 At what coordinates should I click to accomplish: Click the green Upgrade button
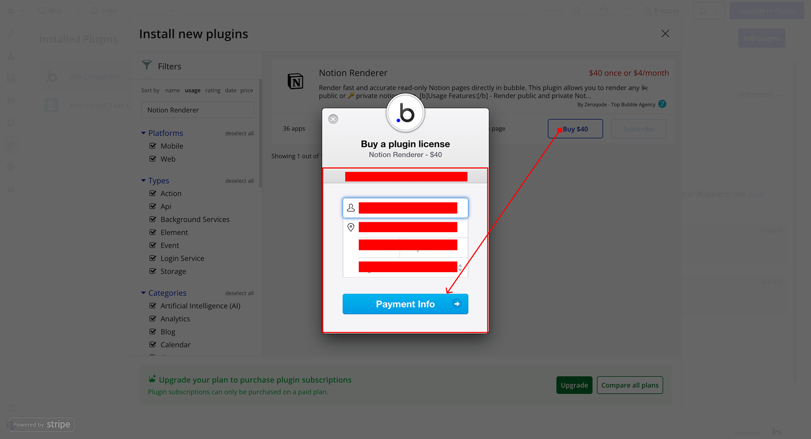tap(574, 385)
